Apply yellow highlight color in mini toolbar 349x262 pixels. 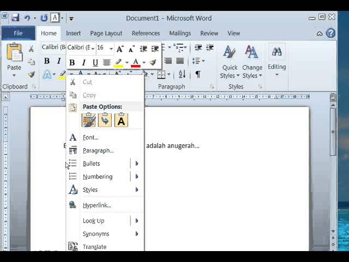pyautogui.click(x=118, y=63)
